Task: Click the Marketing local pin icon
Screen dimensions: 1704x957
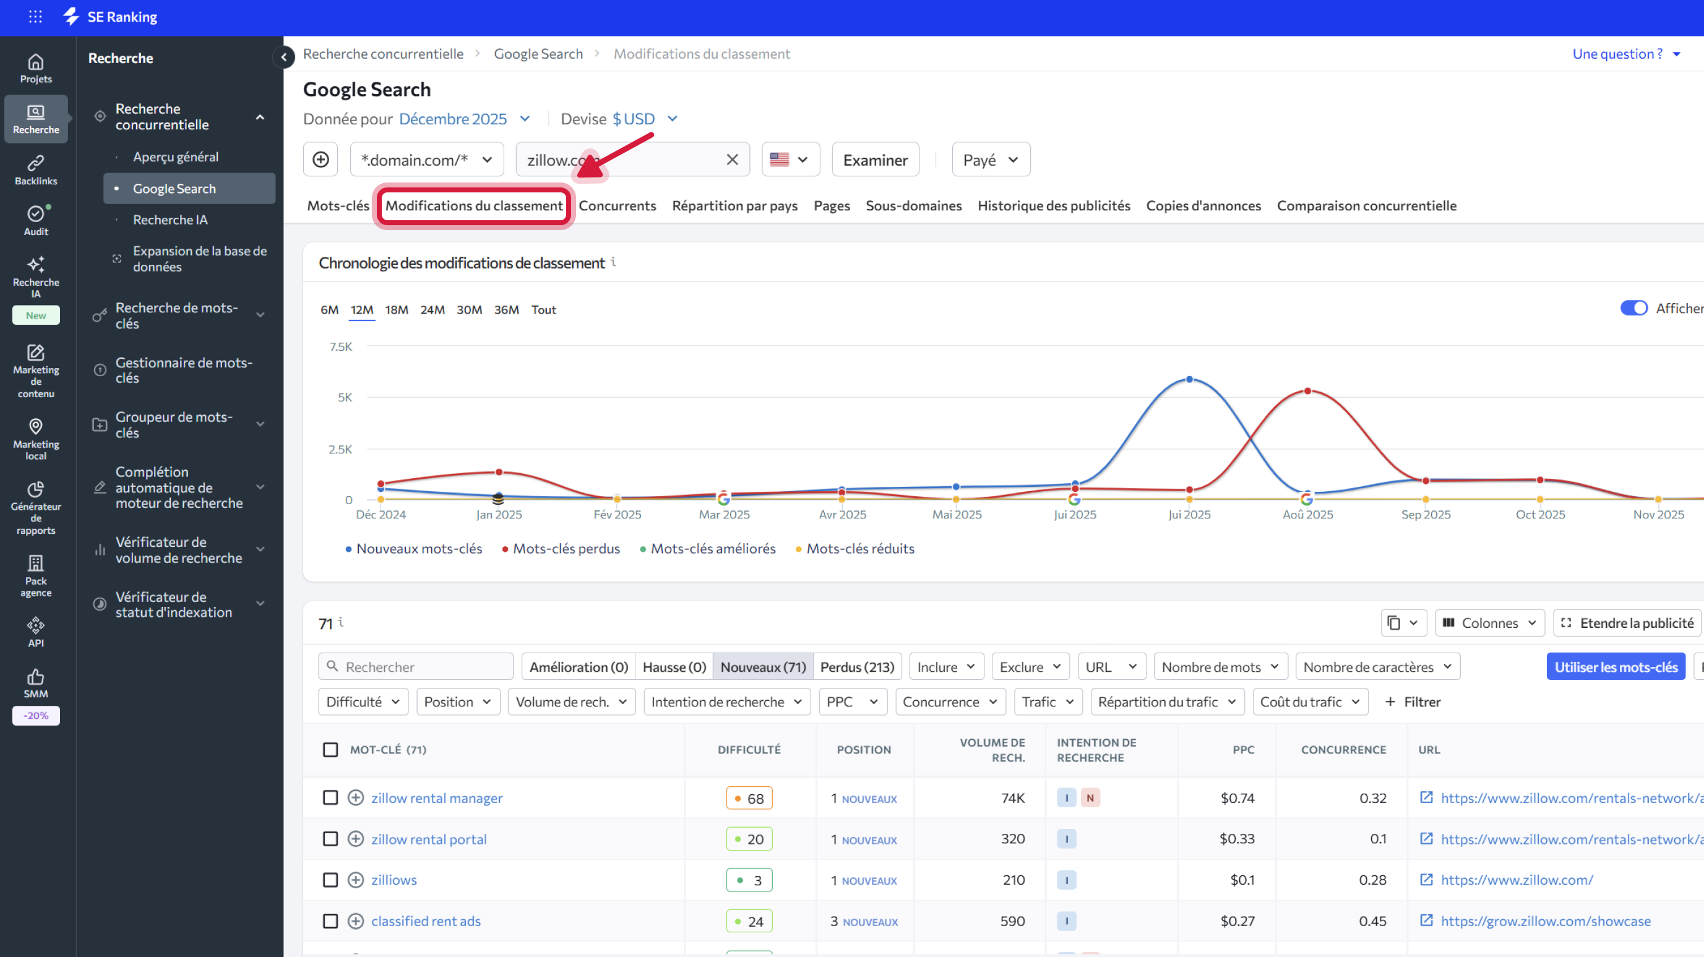Action: click(x=36, y=427)
